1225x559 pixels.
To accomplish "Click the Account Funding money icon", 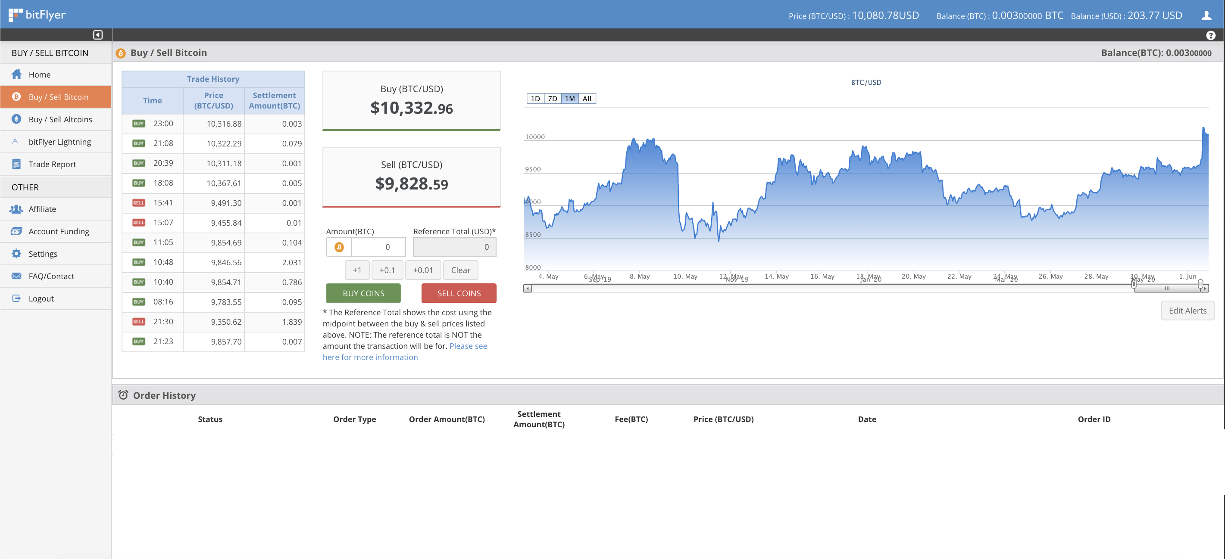I will point(17,231).
